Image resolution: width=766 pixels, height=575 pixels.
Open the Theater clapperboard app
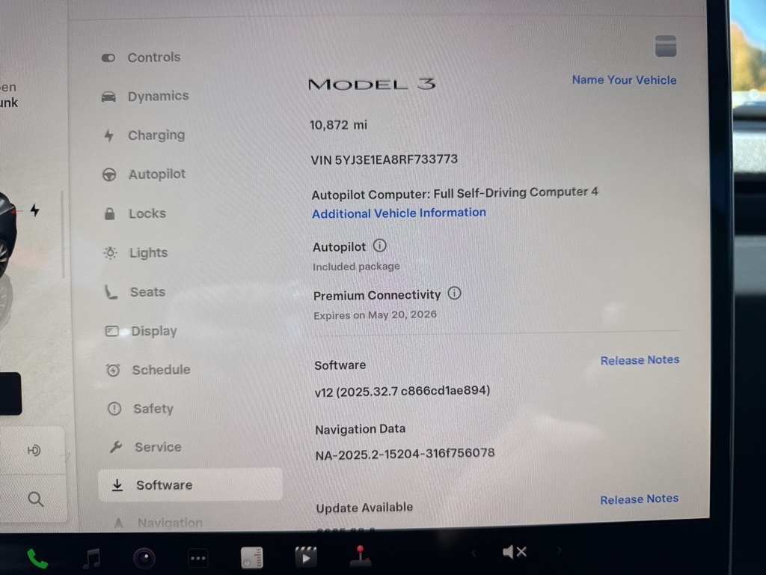[x=305, y=557]
